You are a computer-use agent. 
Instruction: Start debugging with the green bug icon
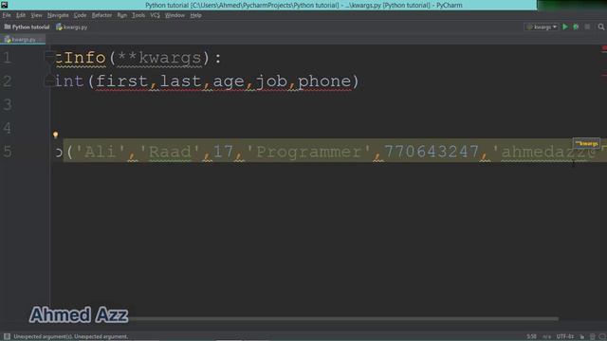click(x=576, y=27)
